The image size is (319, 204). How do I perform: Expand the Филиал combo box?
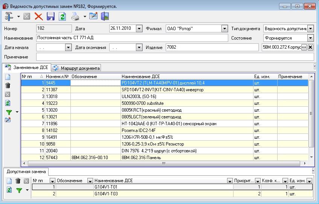(224, 29)
